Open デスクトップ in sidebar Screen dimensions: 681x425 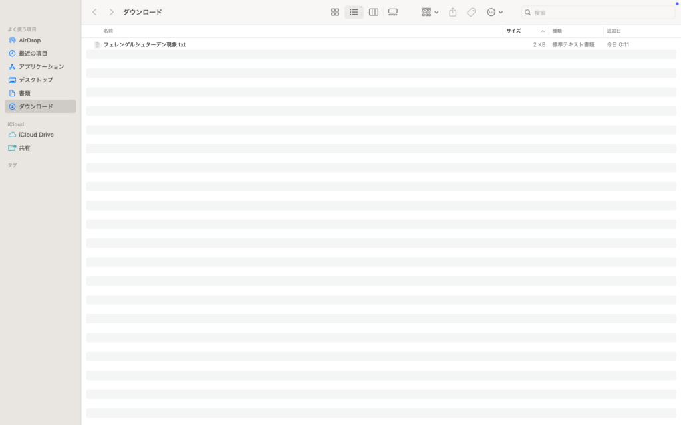41,80
